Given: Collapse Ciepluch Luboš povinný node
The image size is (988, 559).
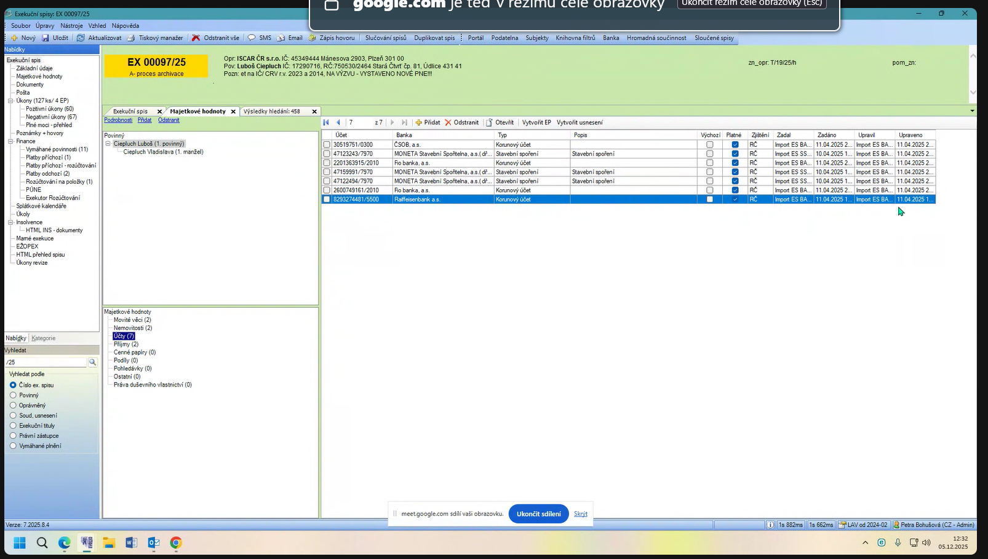Looking at the screenshot, I should click(108, 144).
